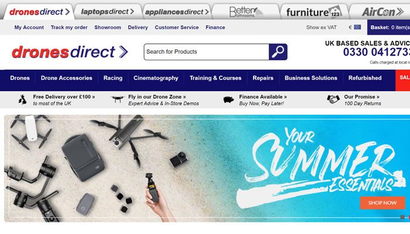Image resolution: width=410 pixels, height=234 pixels.
Task: Click the EU flag currency icon
Action: 357,27
